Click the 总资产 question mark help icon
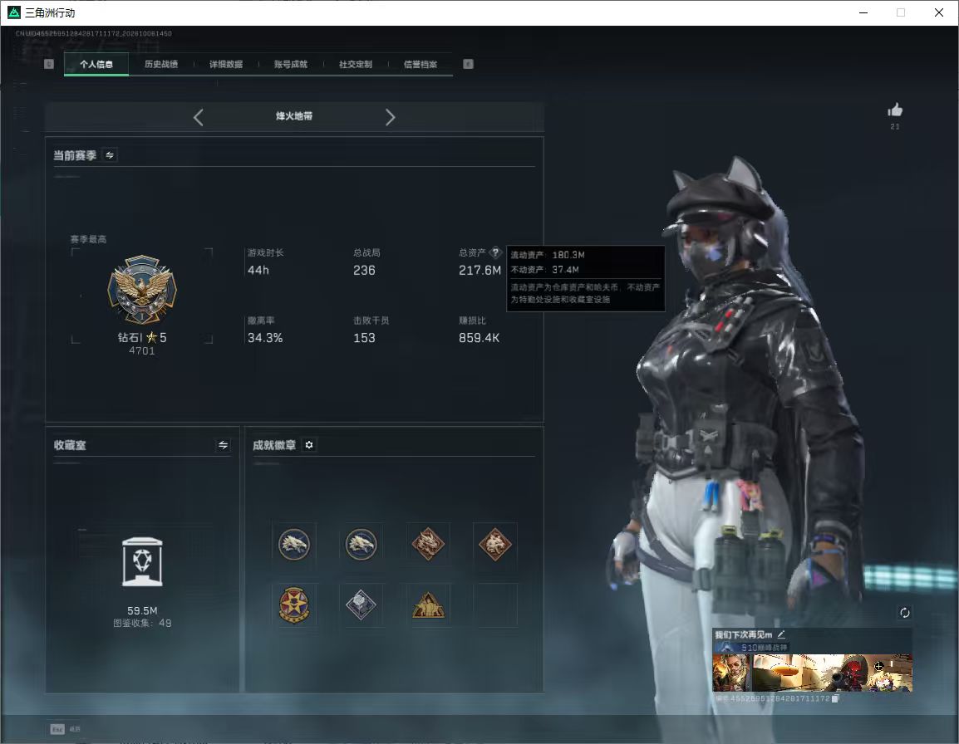This screenshot has width=959, height=744. coord(495,252)
